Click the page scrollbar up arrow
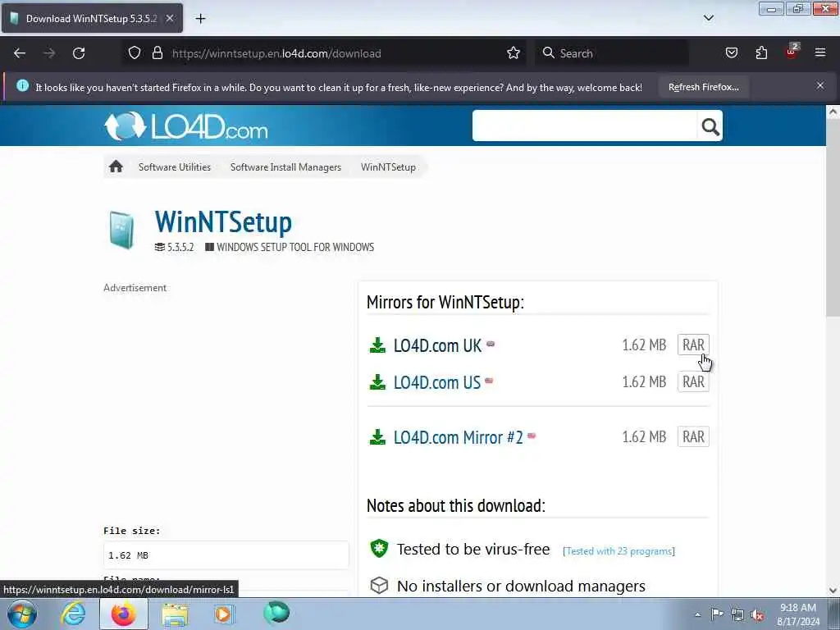Screen dimensions: 840x630 click(x=833, y=112)
